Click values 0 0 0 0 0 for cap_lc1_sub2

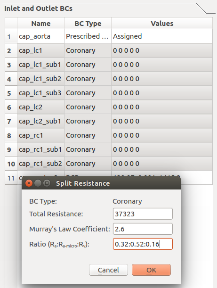(162, 79)
